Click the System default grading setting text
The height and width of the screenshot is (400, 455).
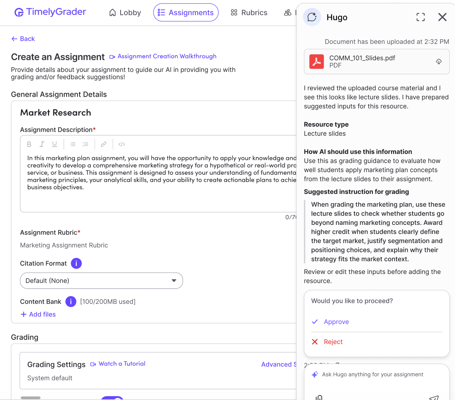(x=50, y=378)
